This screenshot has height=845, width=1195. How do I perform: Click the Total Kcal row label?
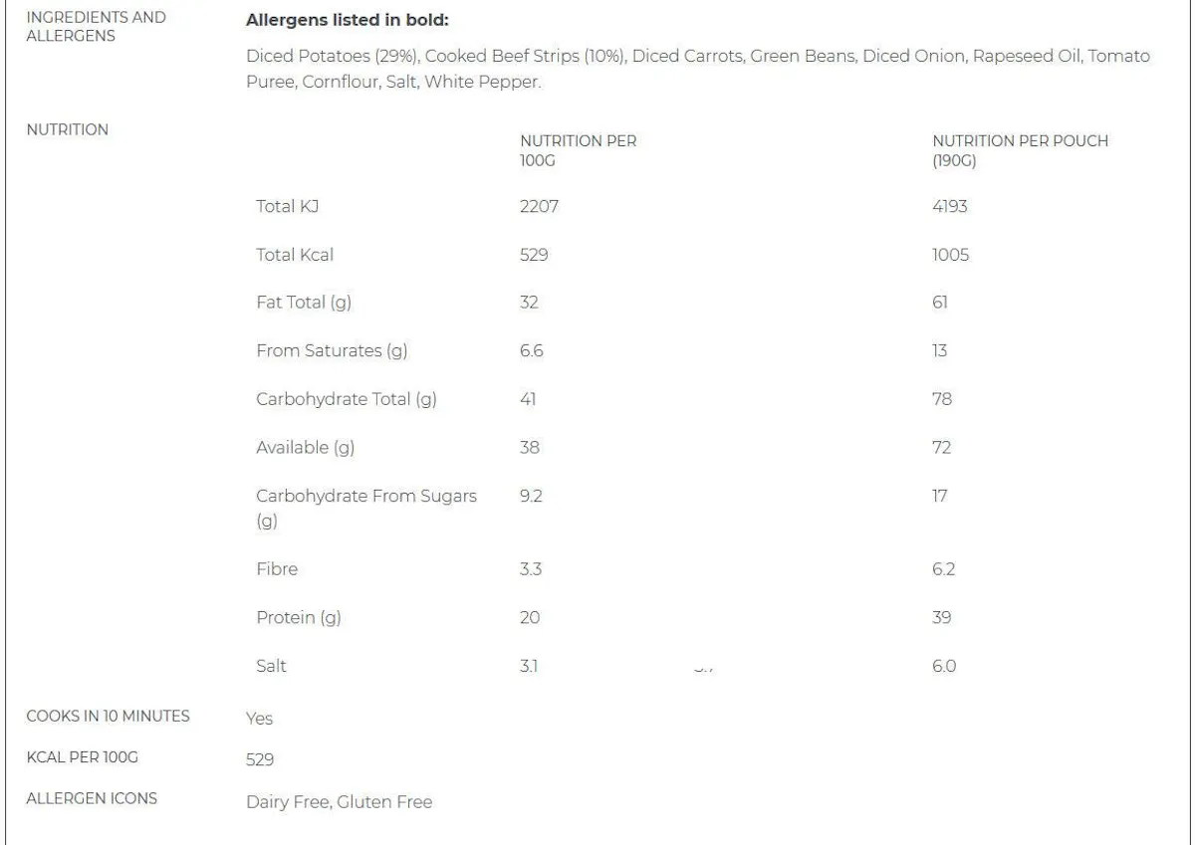click(x=295, y=255)
